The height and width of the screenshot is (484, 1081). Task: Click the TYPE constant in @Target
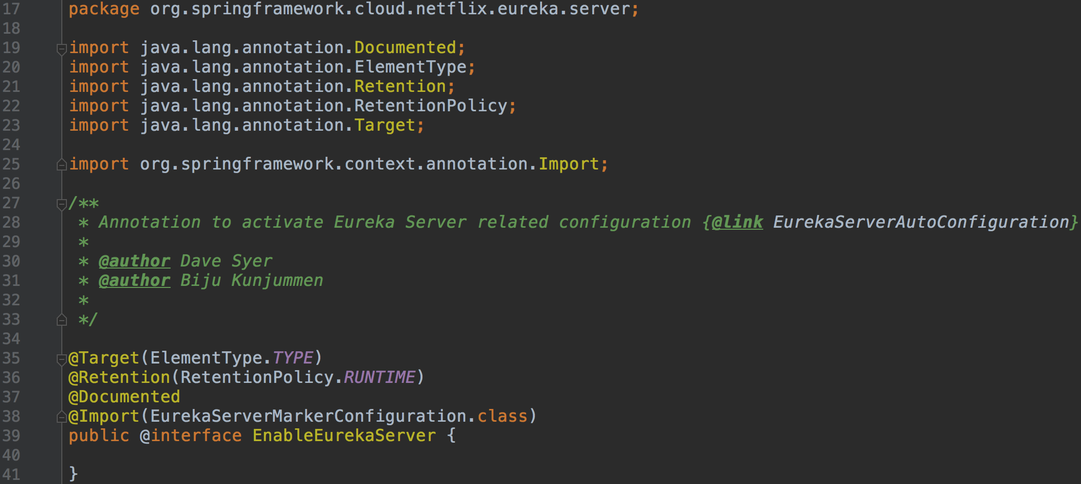click(293, 358)
